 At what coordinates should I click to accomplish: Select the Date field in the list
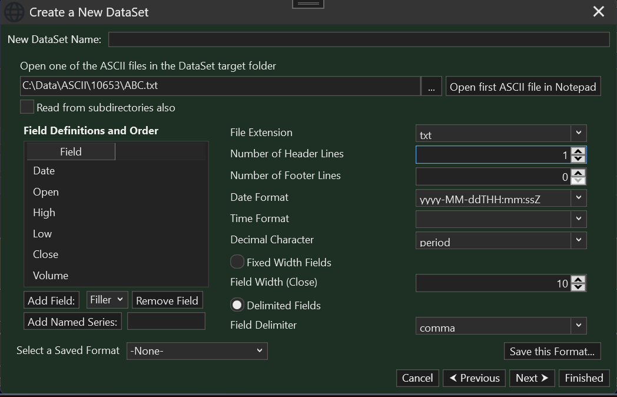click(x=44, y=171)
